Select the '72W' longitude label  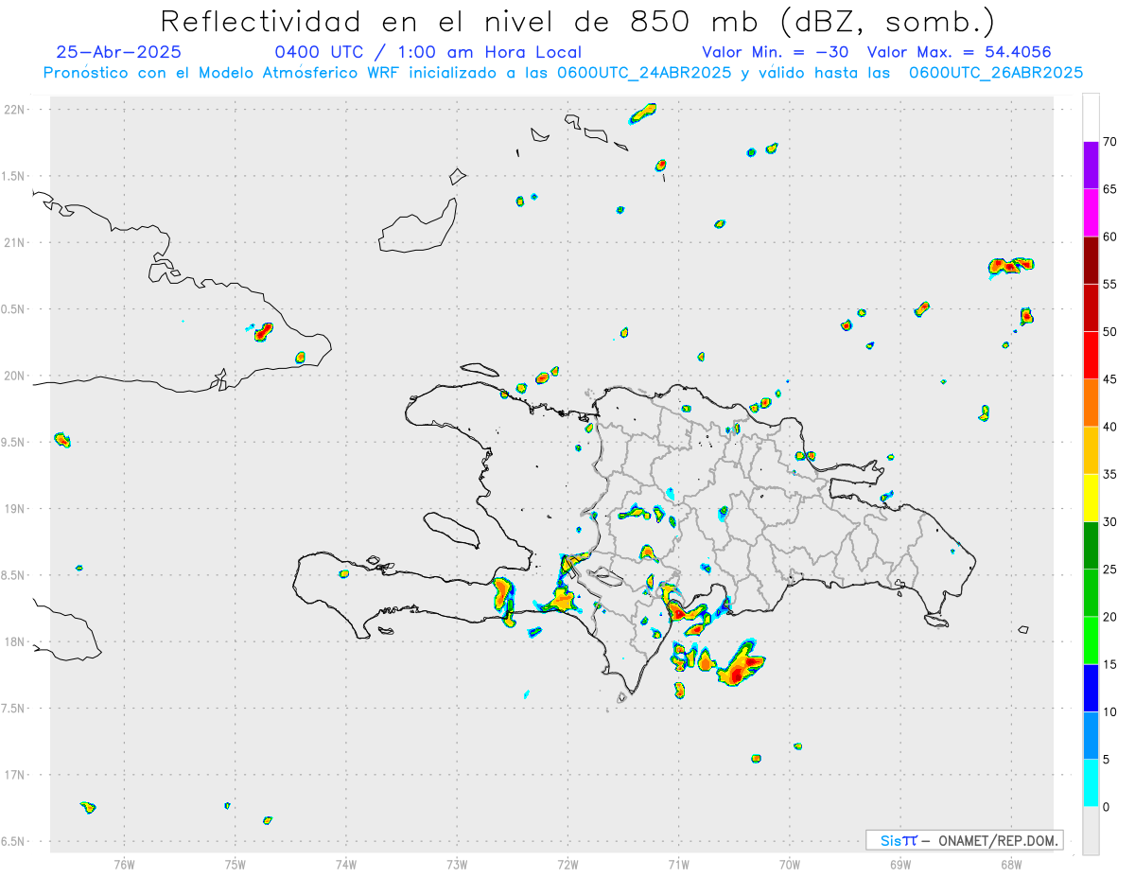point(567,864)
